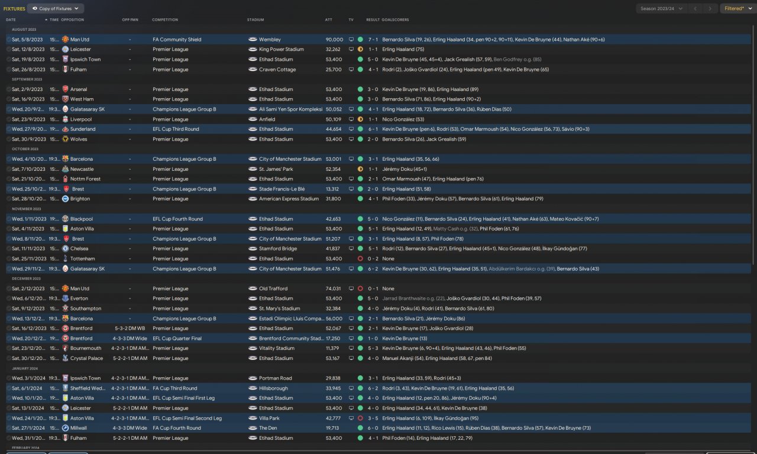Viewport: 757px width, 454px height.
Task: Open the Craven Cottage stadium link
Action: tap(276, 70)
